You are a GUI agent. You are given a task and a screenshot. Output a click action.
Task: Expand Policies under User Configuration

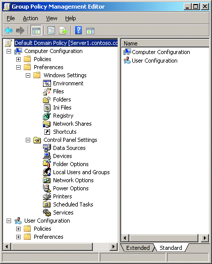pyautogui.click(x=18, y=229)
